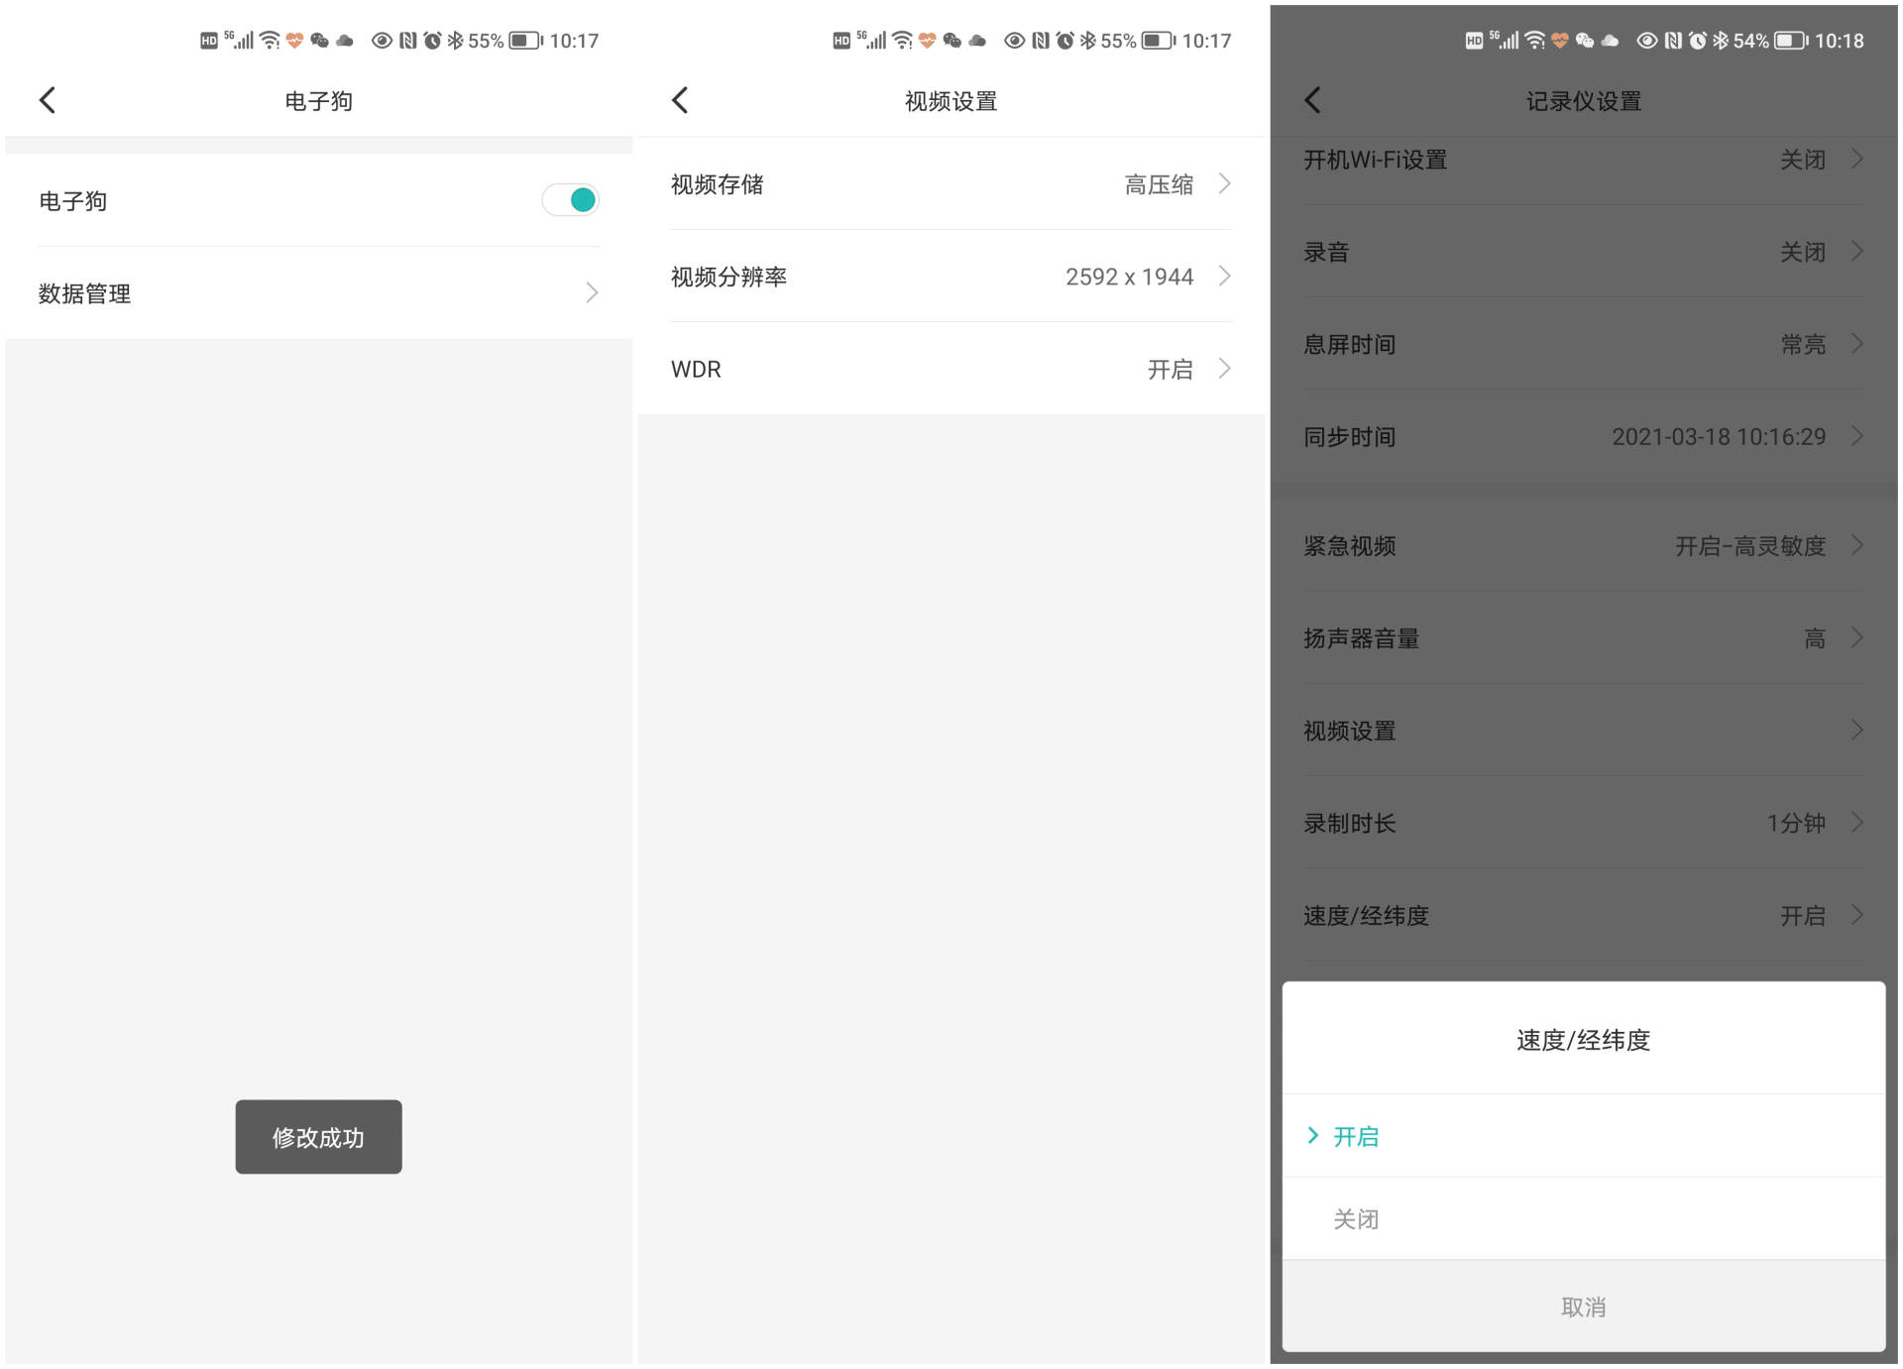Expand the 视频存储 compression option
The height and width of the screenshot is (1369, 1903).
[950, 184]
